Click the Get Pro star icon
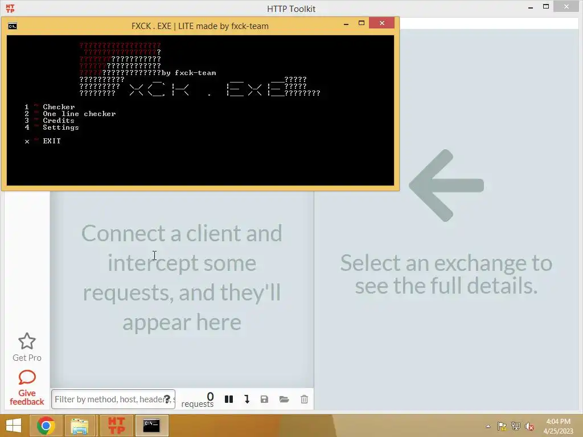 (x=27, y=341)
